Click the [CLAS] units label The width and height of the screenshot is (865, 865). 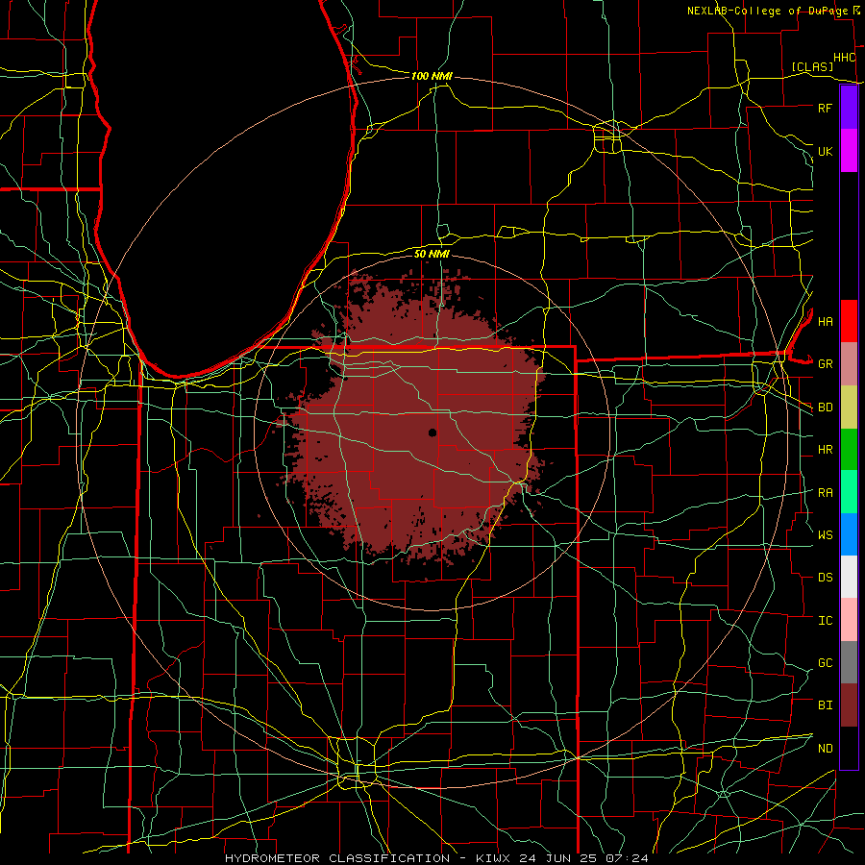[x=812, y=66]
